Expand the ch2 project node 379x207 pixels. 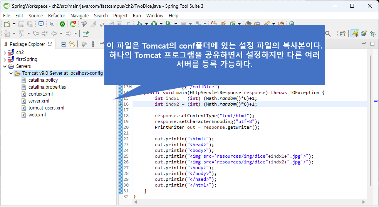coord(5,52)
